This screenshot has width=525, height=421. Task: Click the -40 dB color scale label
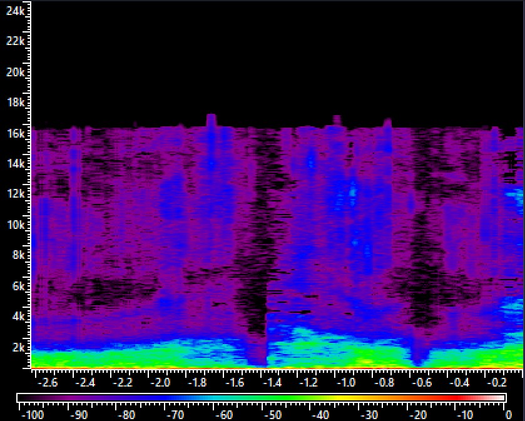click(322, 415)
